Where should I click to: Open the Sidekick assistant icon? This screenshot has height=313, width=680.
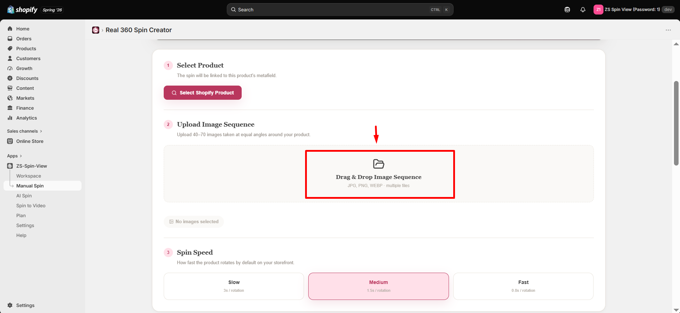[x=567, y=10]
